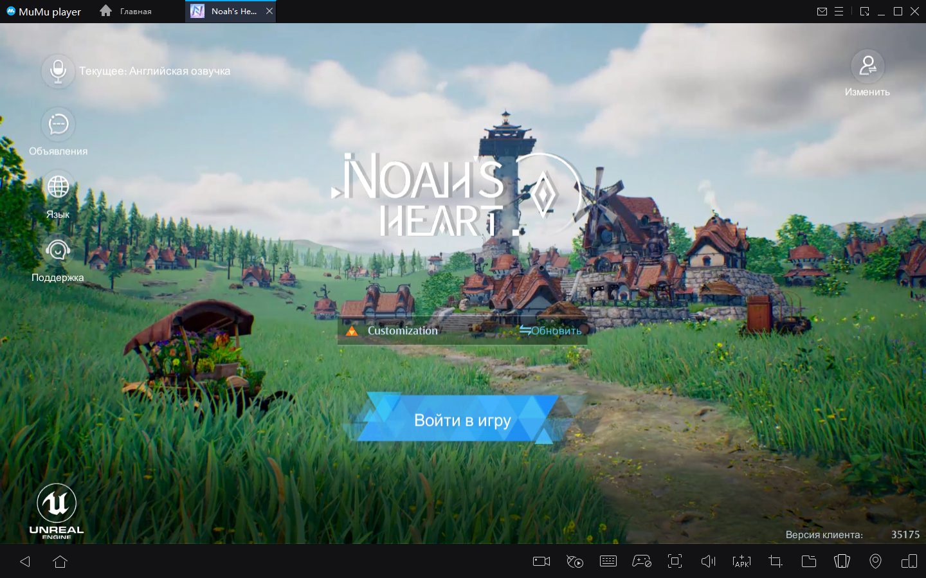The image size is (926, 578).
Task: Close the Noah's Heart tab
Action: 269,11
